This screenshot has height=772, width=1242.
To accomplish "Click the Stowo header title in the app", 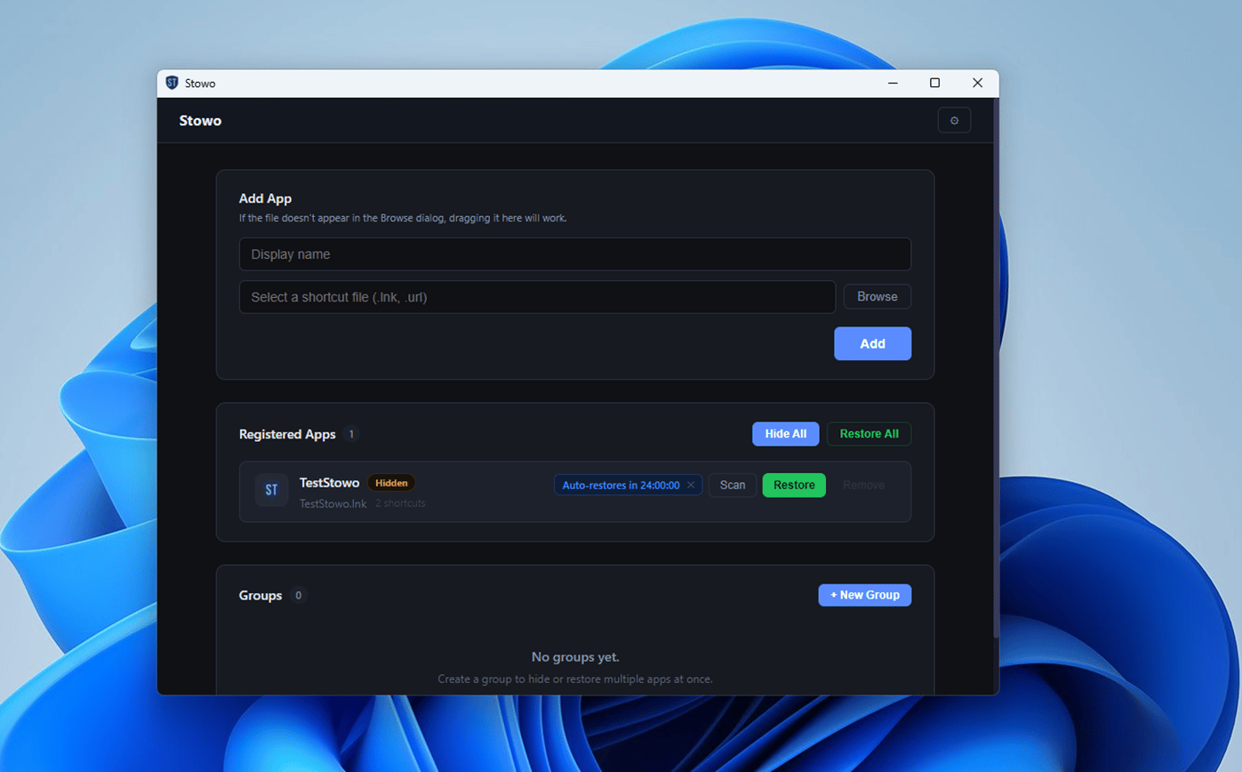I will click(x=200, y=120).
